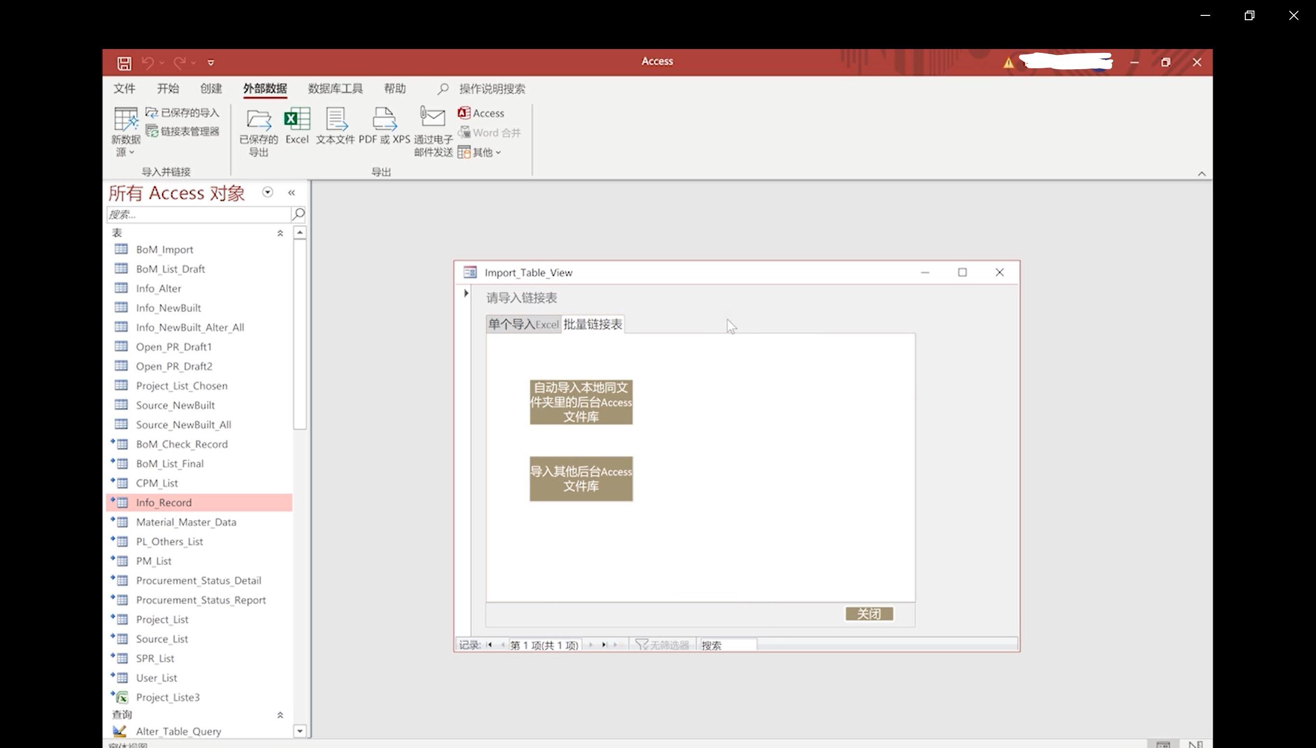Click the Save icon in quick access toolbar
Screen dimensions: 1316x748
(x=124, y=63)
